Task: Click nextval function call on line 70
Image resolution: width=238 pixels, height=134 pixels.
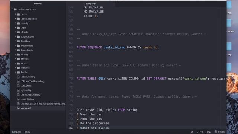Action: [197, 79]
